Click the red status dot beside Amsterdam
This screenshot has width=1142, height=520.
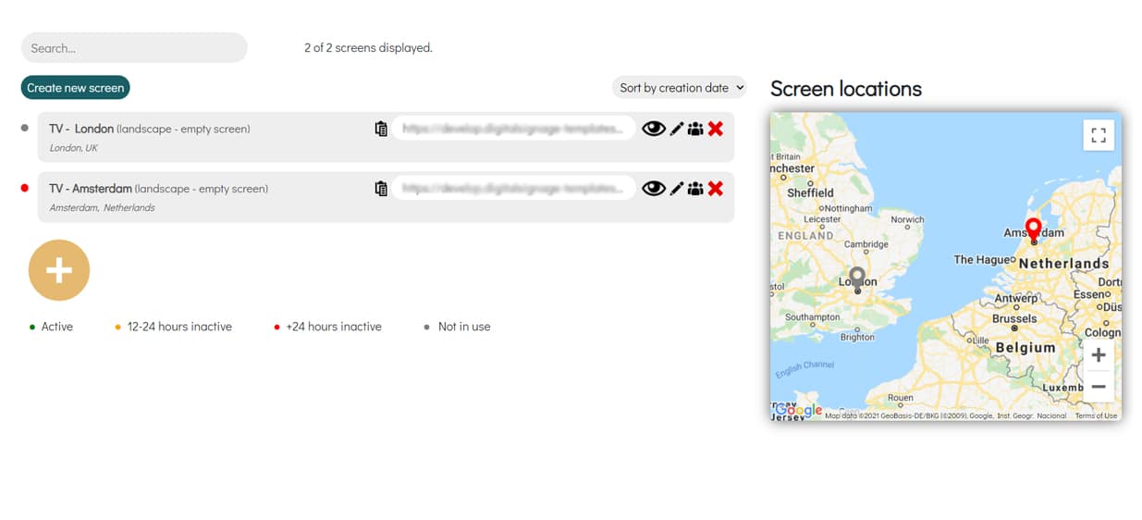tap(25, 189)
